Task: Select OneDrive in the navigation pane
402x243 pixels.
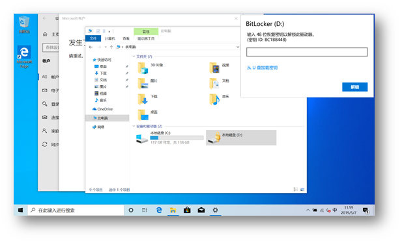Action: coord(102,109)
